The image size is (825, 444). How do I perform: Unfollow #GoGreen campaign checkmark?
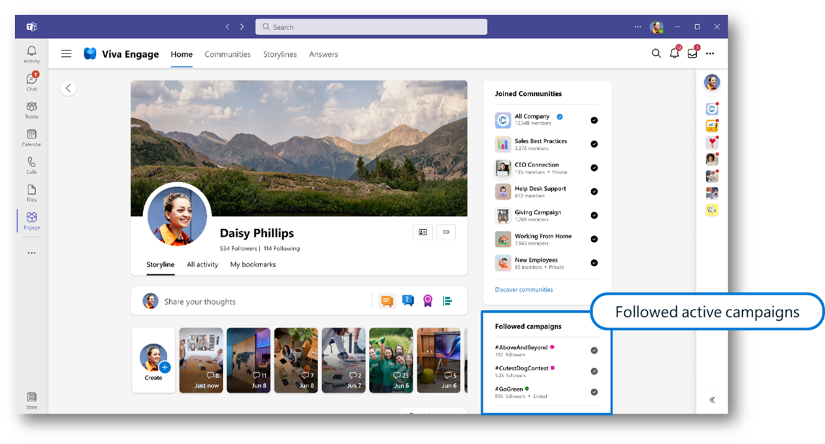click(594, 392)
